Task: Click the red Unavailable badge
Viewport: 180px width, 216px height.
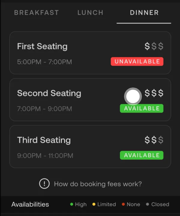Action: coord(137,62)
